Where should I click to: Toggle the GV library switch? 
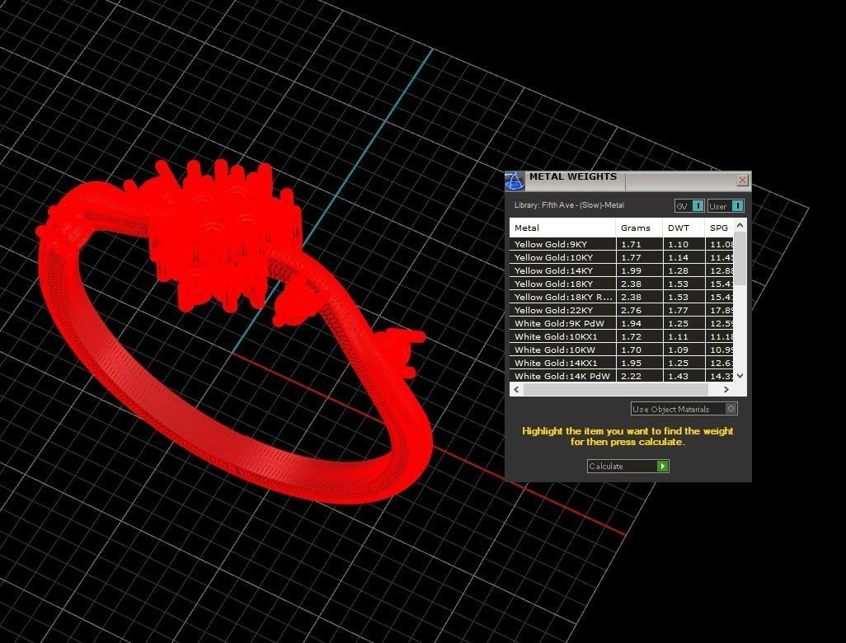click(x=689, y=206)
